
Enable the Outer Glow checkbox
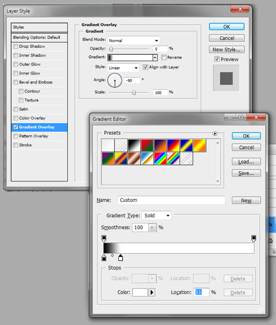16,64
